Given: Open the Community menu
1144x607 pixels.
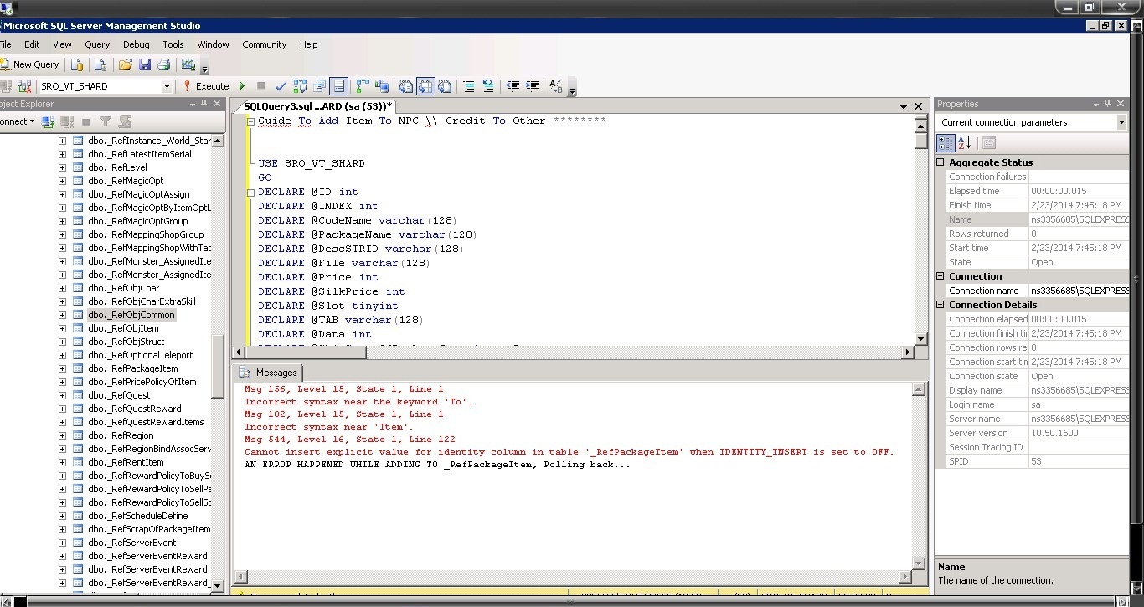Looking at the screenshot, I should pos(265,44).
